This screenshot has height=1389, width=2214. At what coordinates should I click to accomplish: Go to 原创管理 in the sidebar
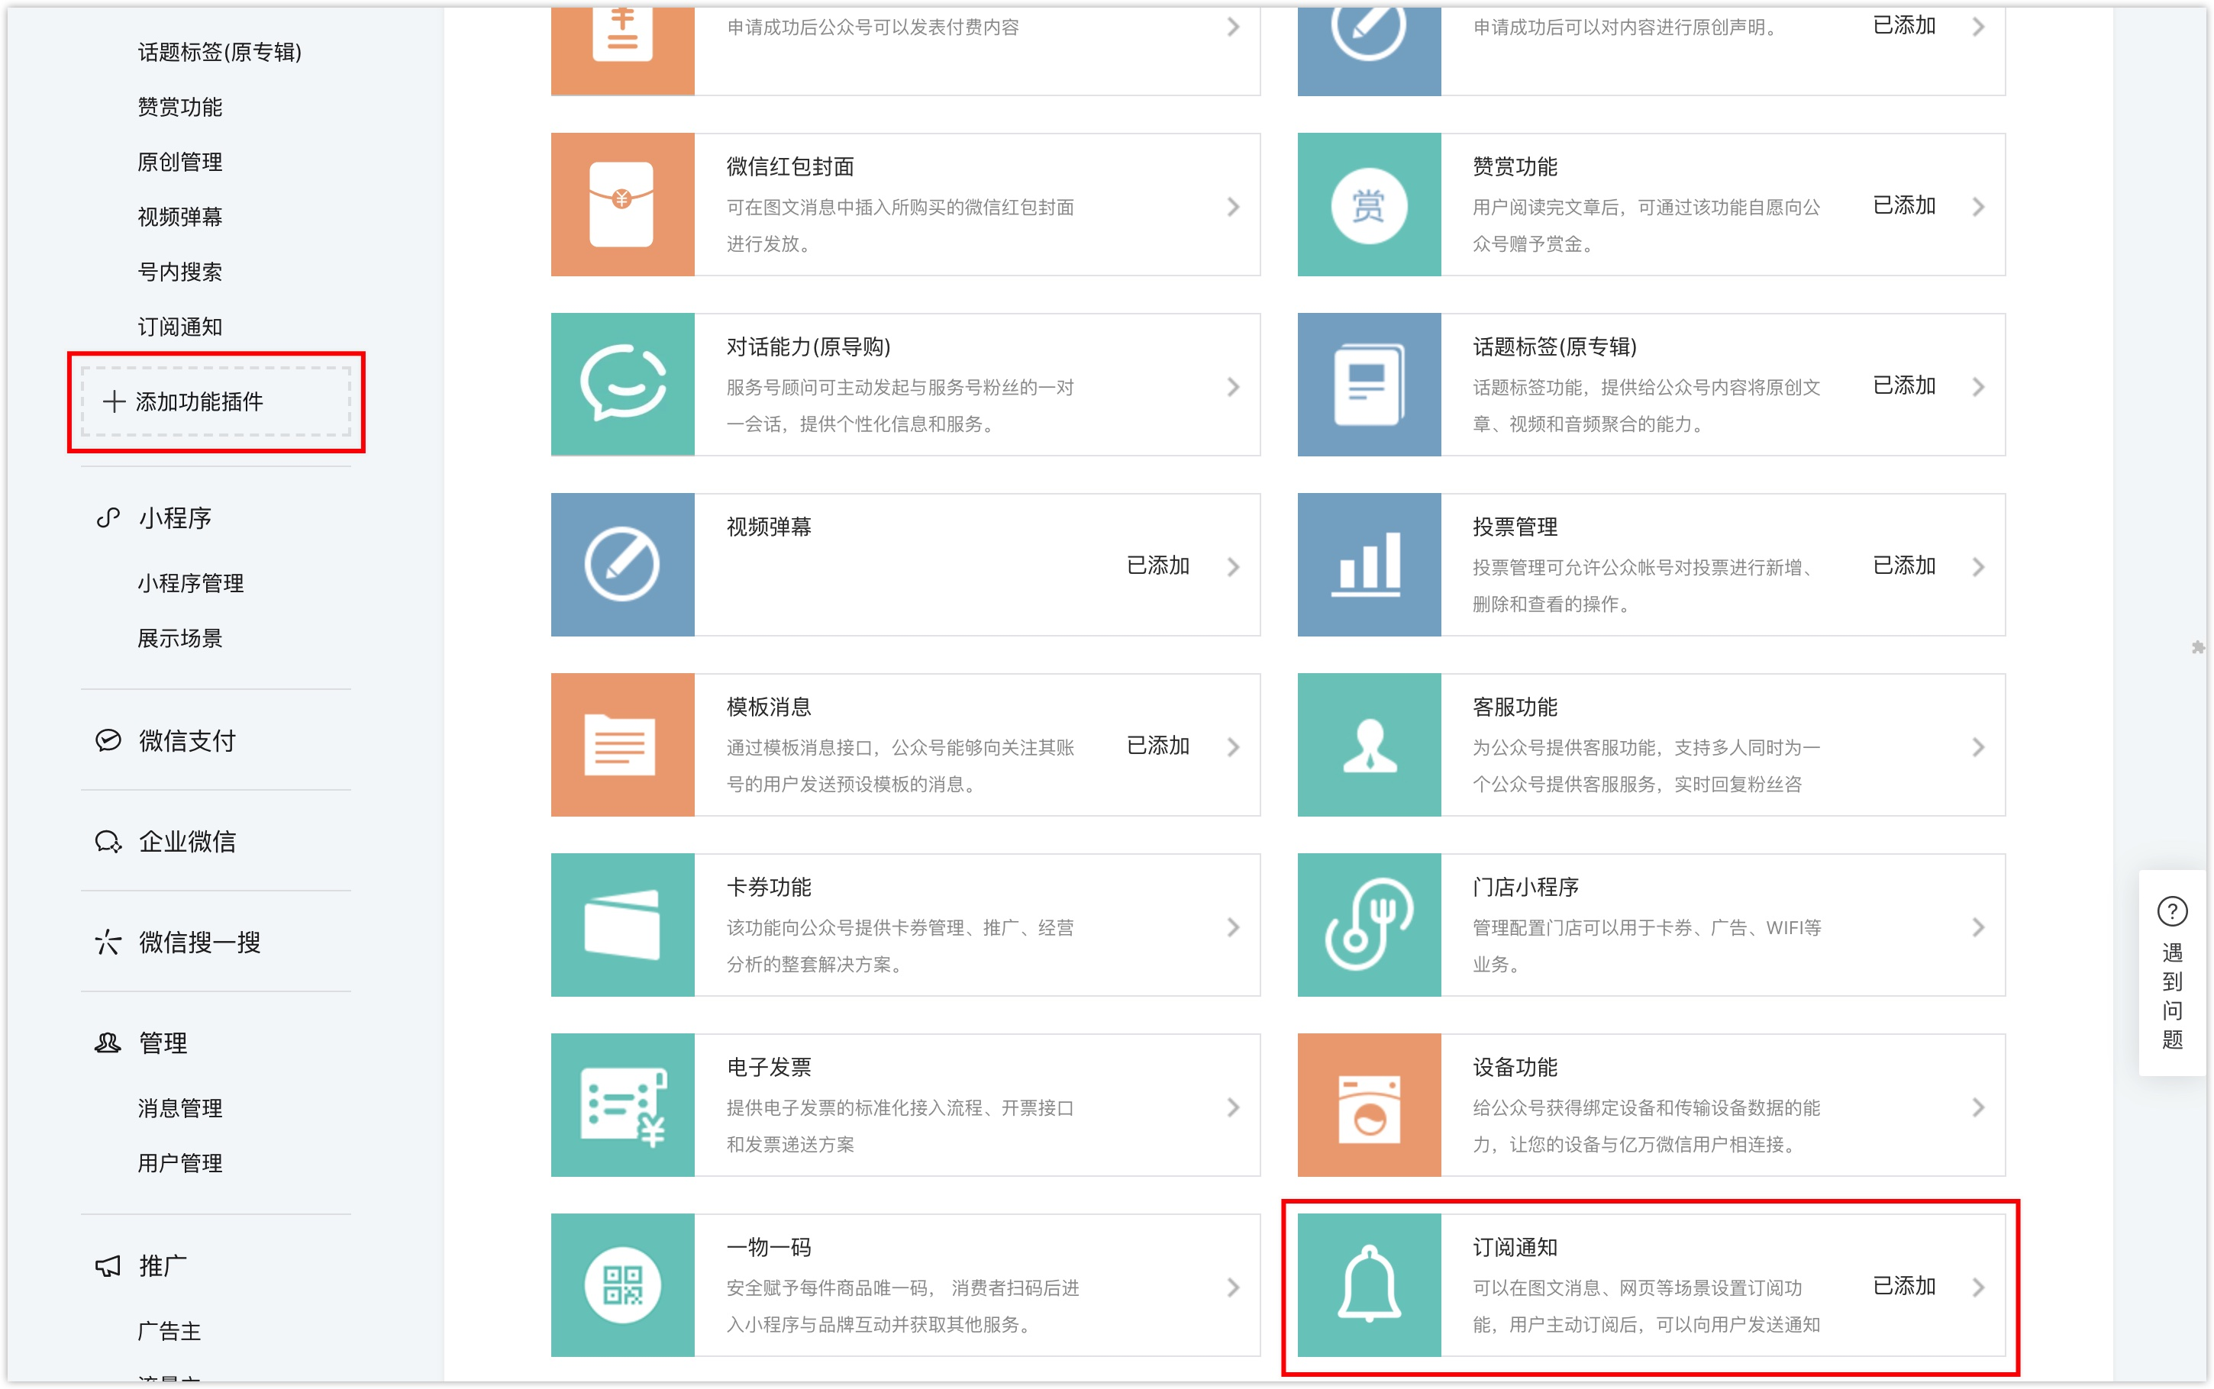click(x=180, y=163)
